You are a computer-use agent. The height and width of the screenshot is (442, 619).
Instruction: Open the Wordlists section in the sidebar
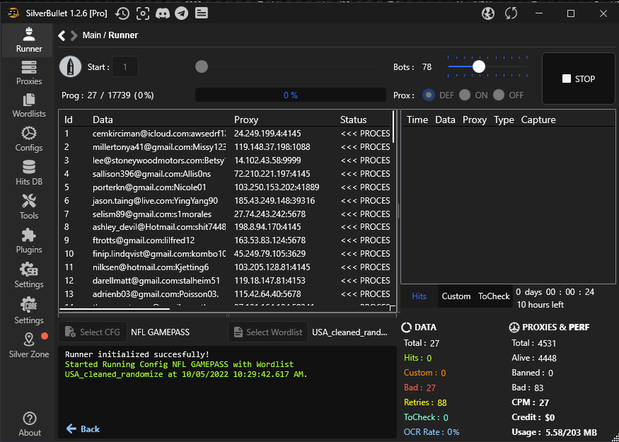(x=29, y=105)
